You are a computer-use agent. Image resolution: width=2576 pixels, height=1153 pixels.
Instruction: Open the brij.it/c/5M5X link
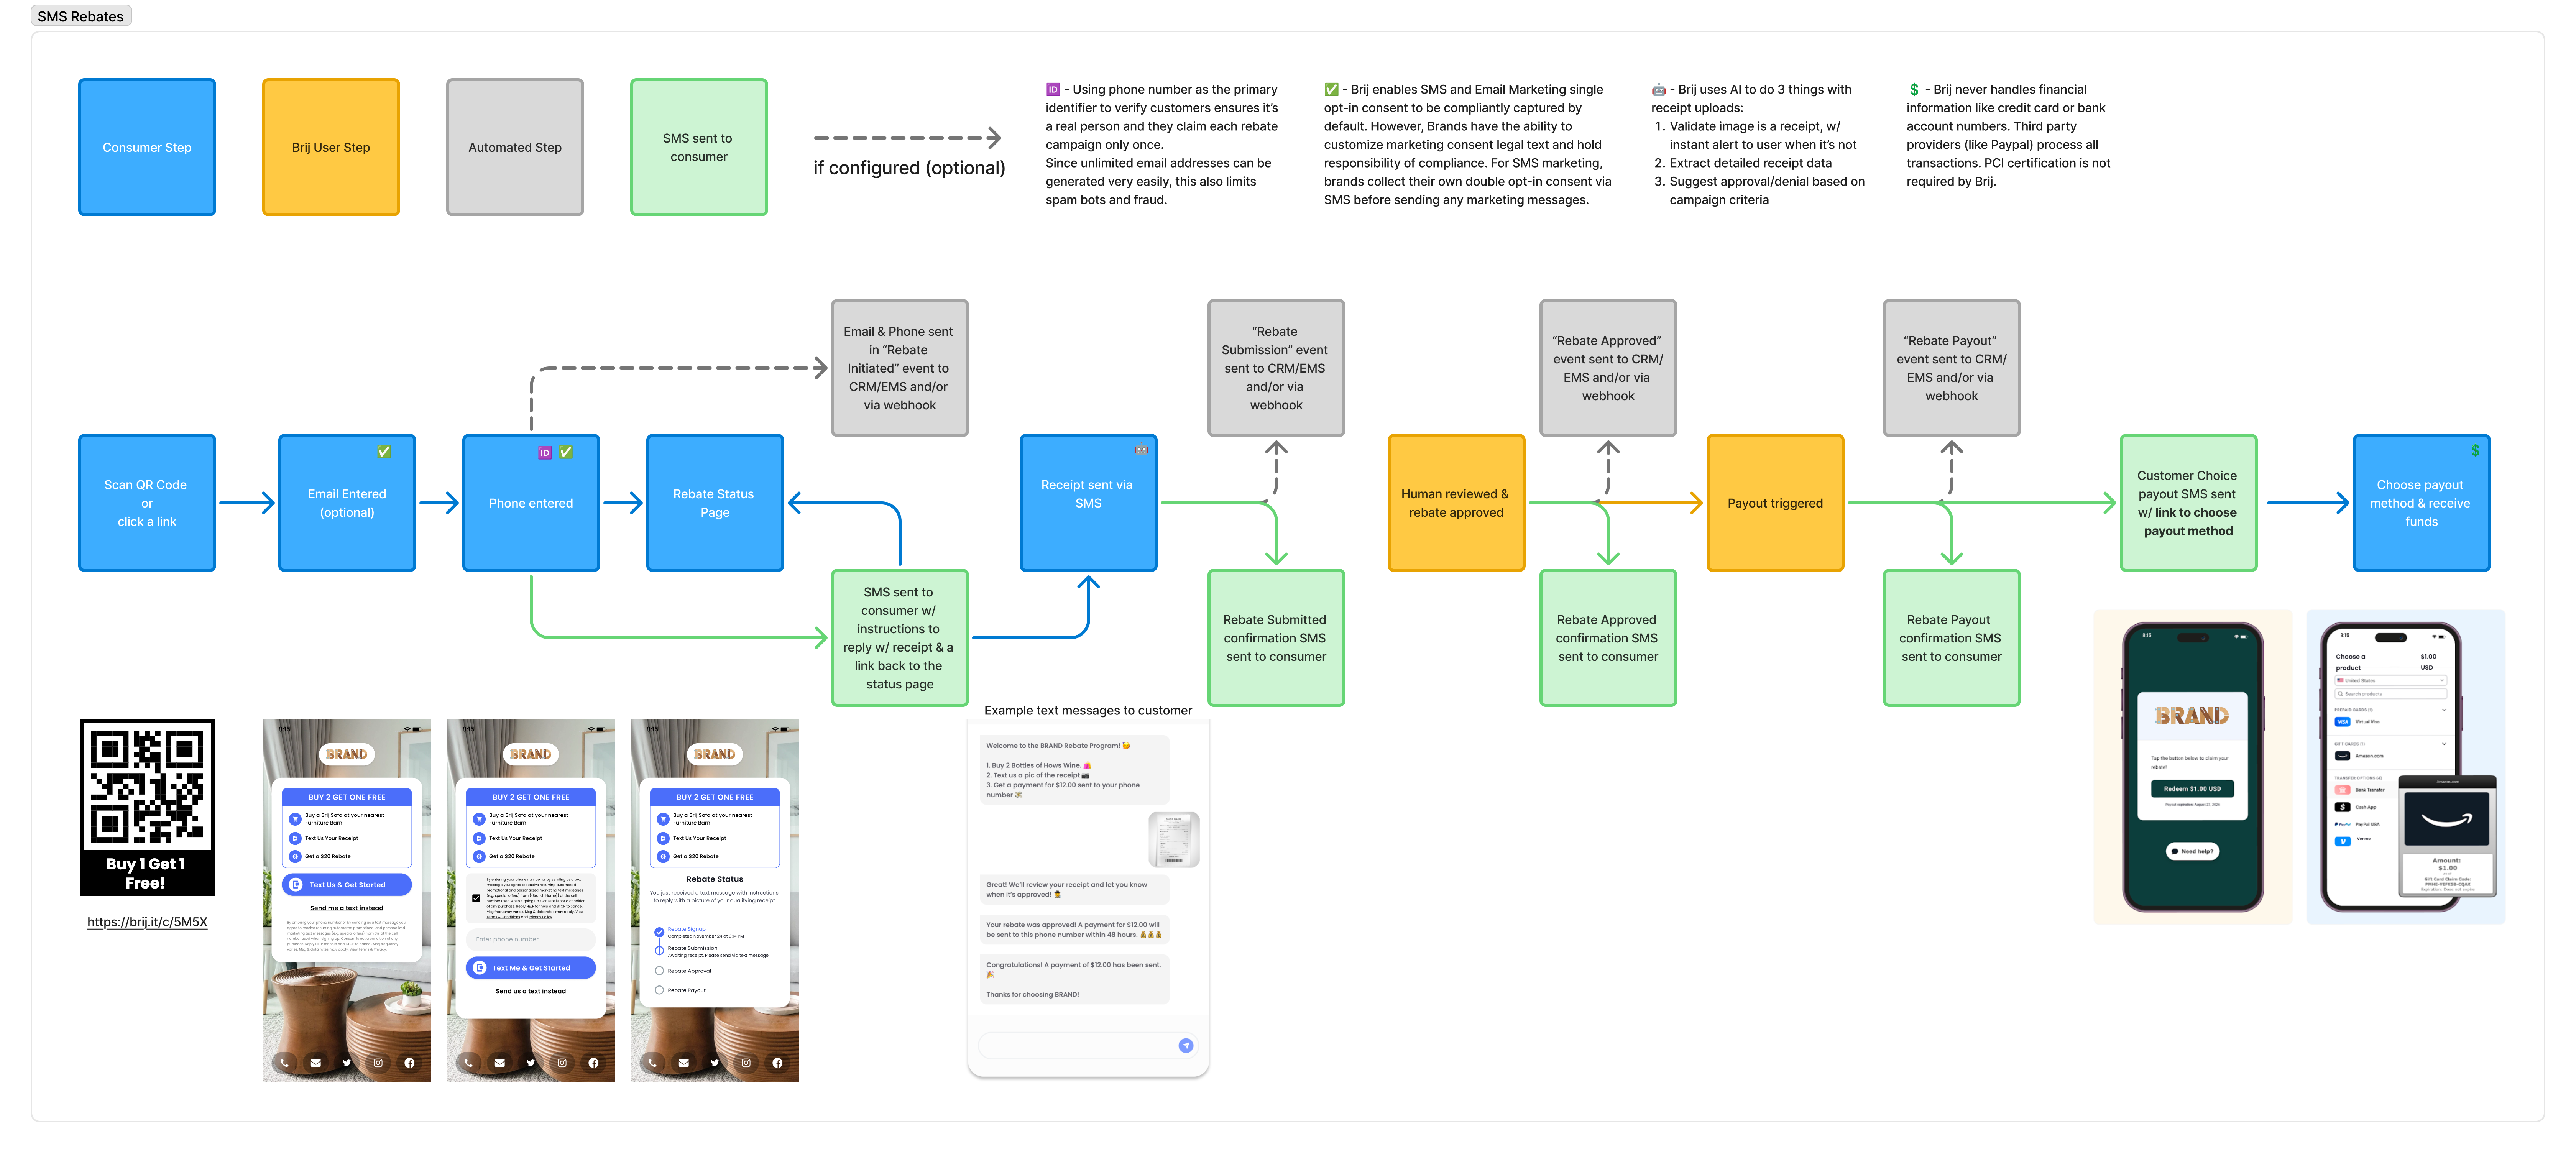tap(147, 922)
